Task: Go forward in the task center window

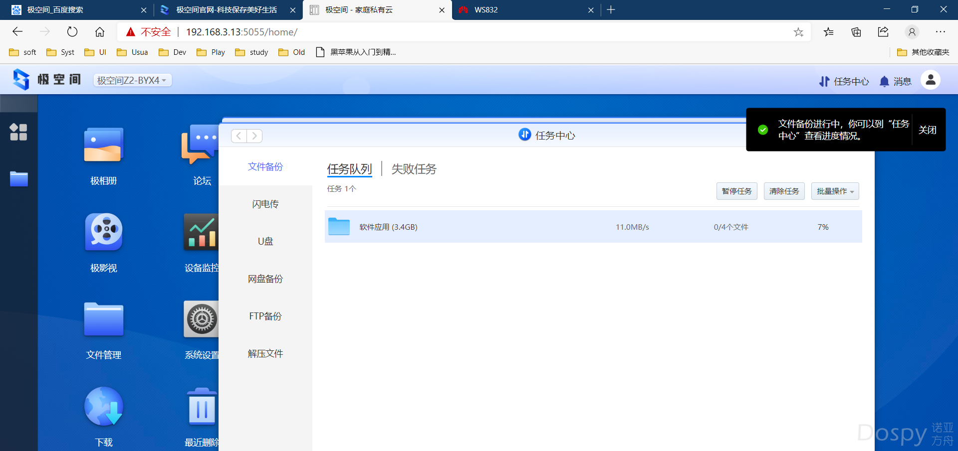Action: [x=254, y=136]
